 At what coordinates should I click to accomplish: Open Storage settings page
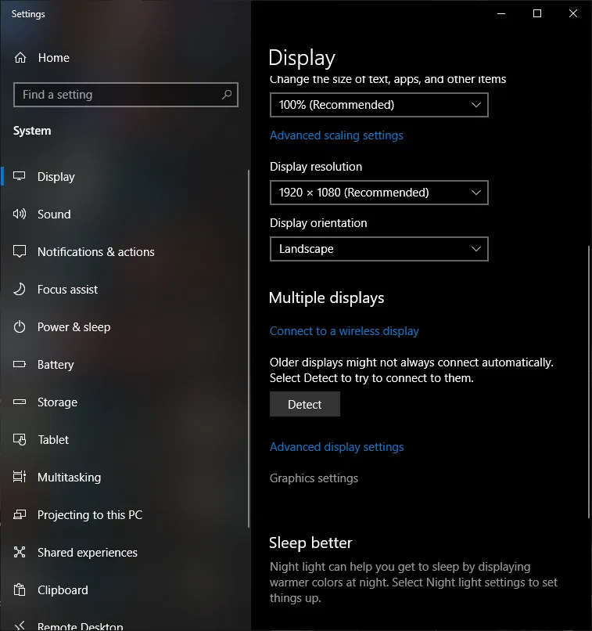pos(57,402)
